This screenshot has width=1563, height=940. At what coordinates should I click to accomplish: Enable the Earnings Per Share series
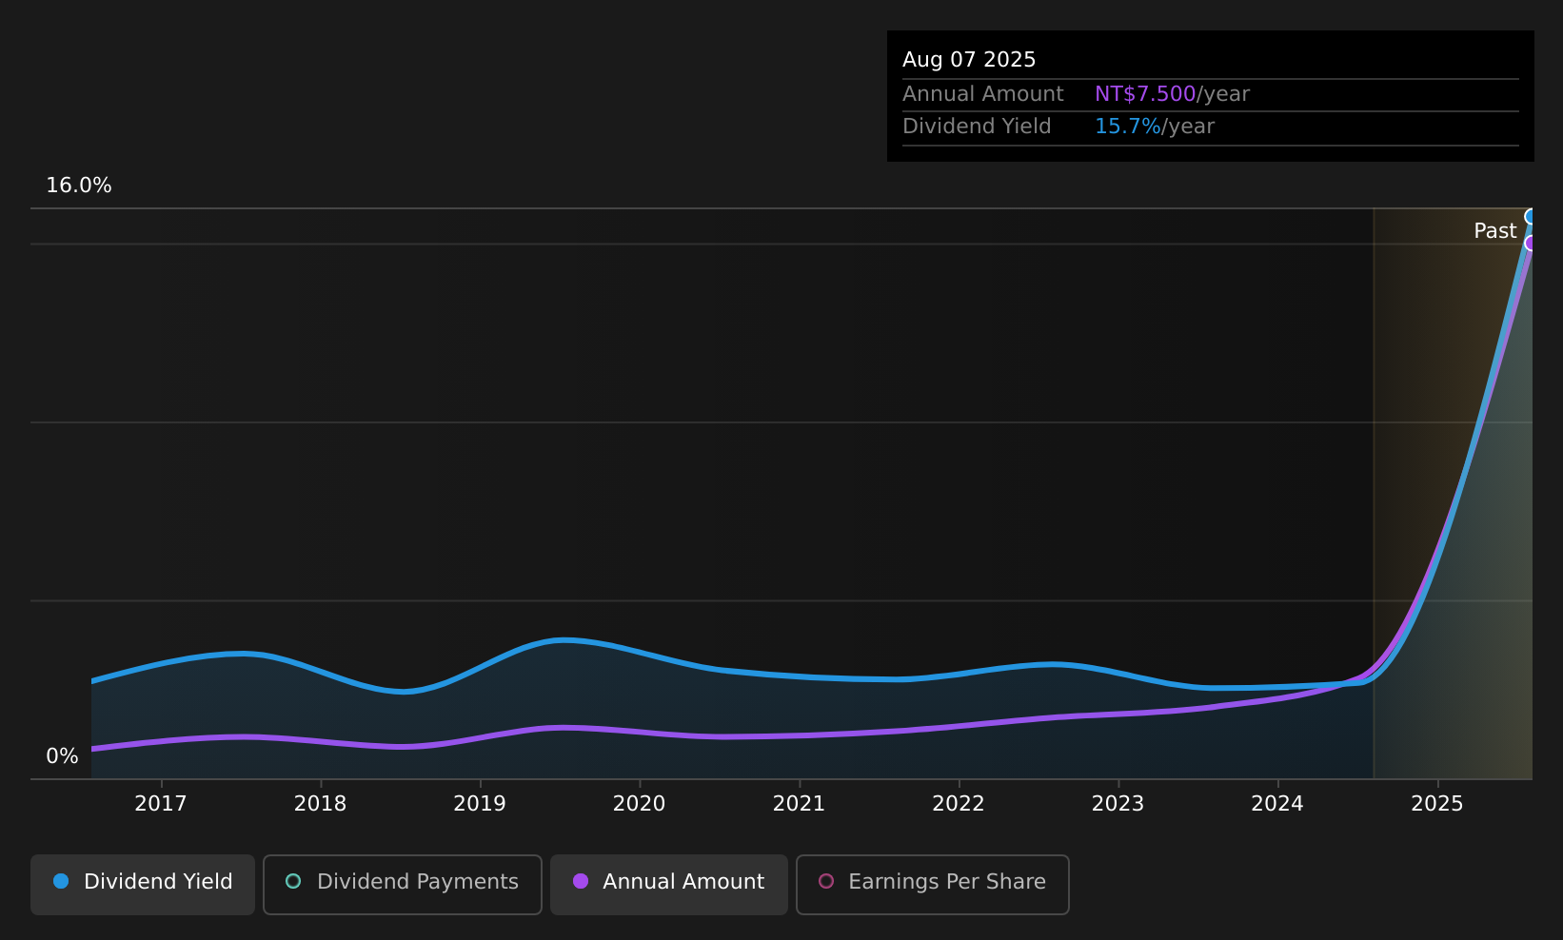click(x=933, y=884)
